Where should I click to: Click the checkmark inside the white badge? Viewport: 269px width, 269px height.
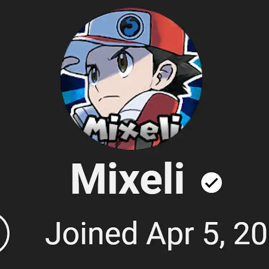click(x=211, y=183)
